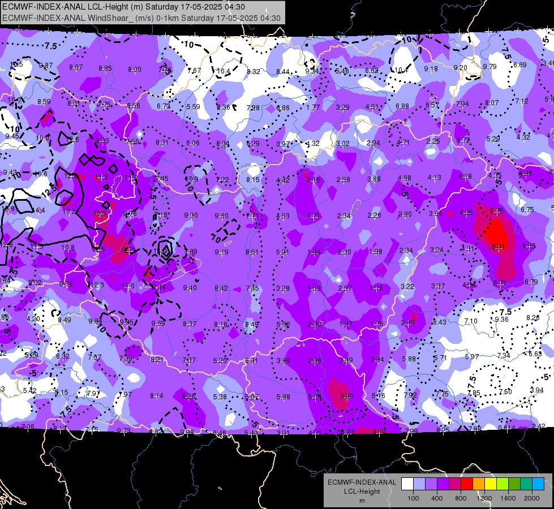The image size is (554, 509).
Task: Click the map value '1.77'
Action: click(313, 107)
